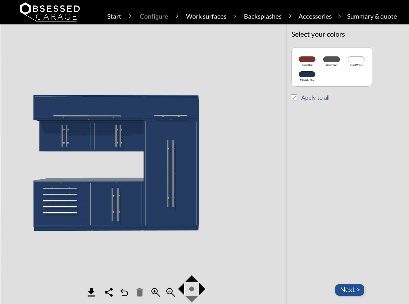Image resolution: width=409 pixels, height=304 pixels.
Task: Open the Backsplashes step
Action: pos(263,17)
